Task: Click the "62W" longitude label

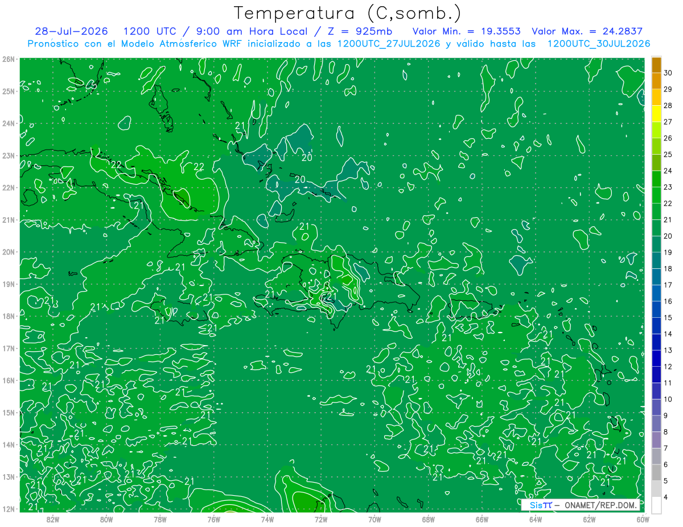Action: tap(590, 519)
